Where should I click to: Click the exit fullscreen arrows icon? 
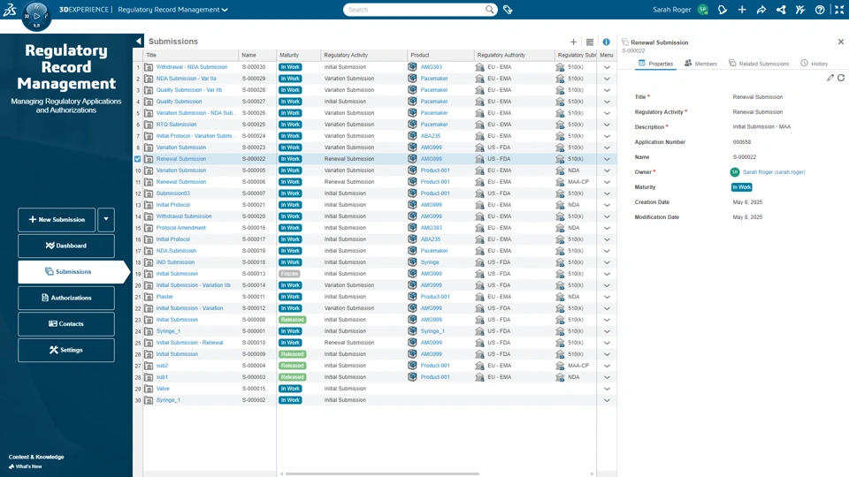[839, 10]
